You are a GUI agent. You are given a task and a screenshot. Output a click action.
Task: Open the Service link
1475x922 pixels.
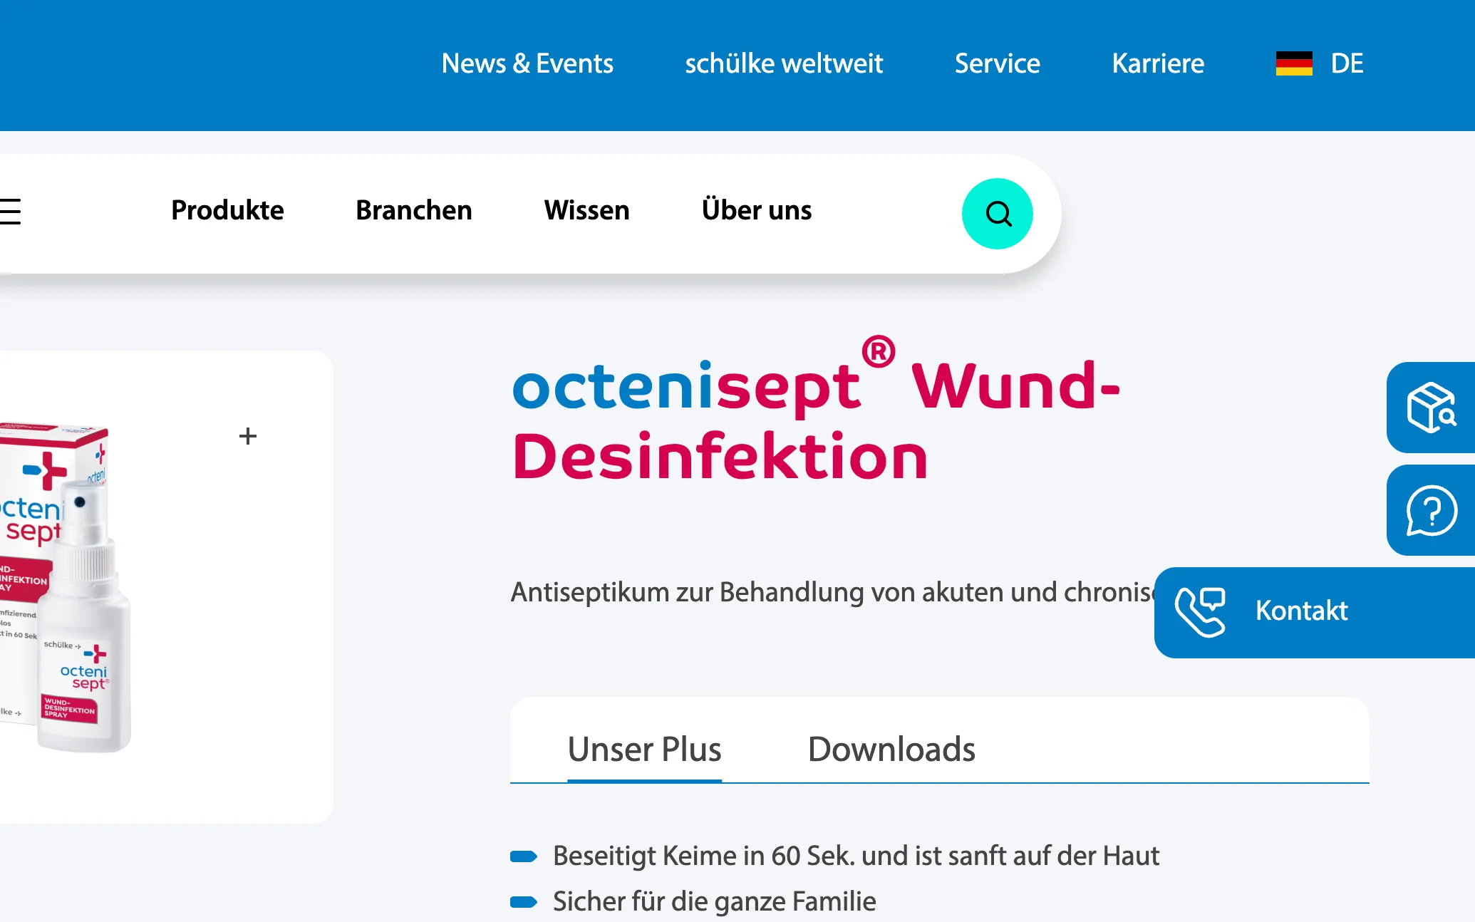997,63
